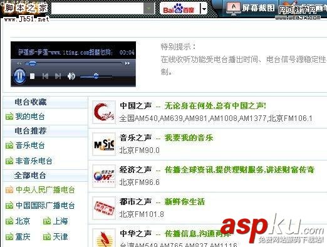Open 我的电台 in the sidebar

pyautogui.click(x=30, y=117)
